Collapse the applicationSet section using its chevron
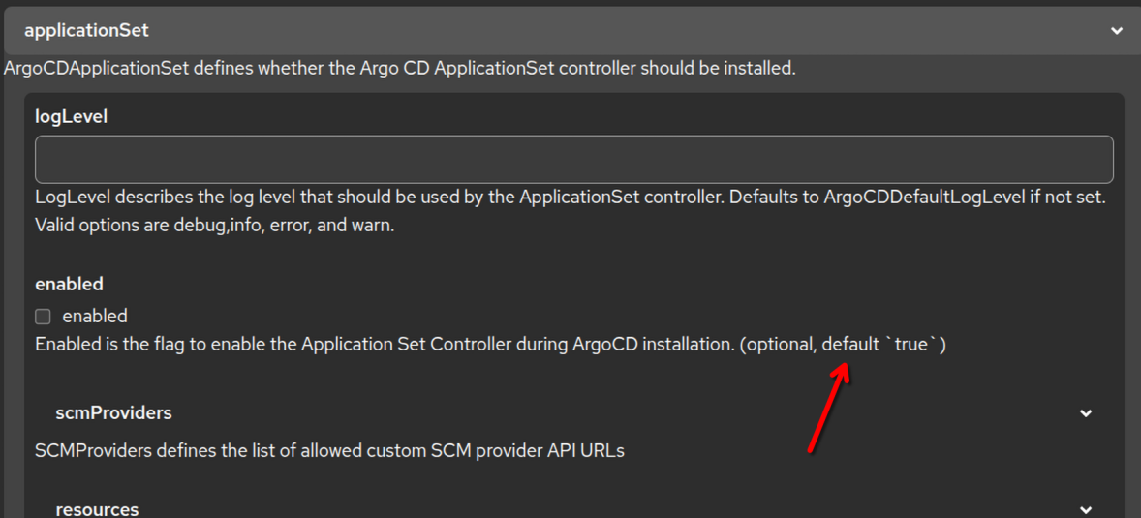 [x=1117, y=31]
